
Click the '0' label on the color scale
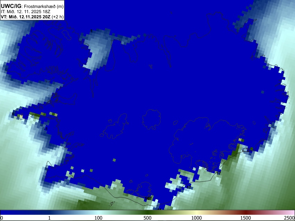pos(2,218)
